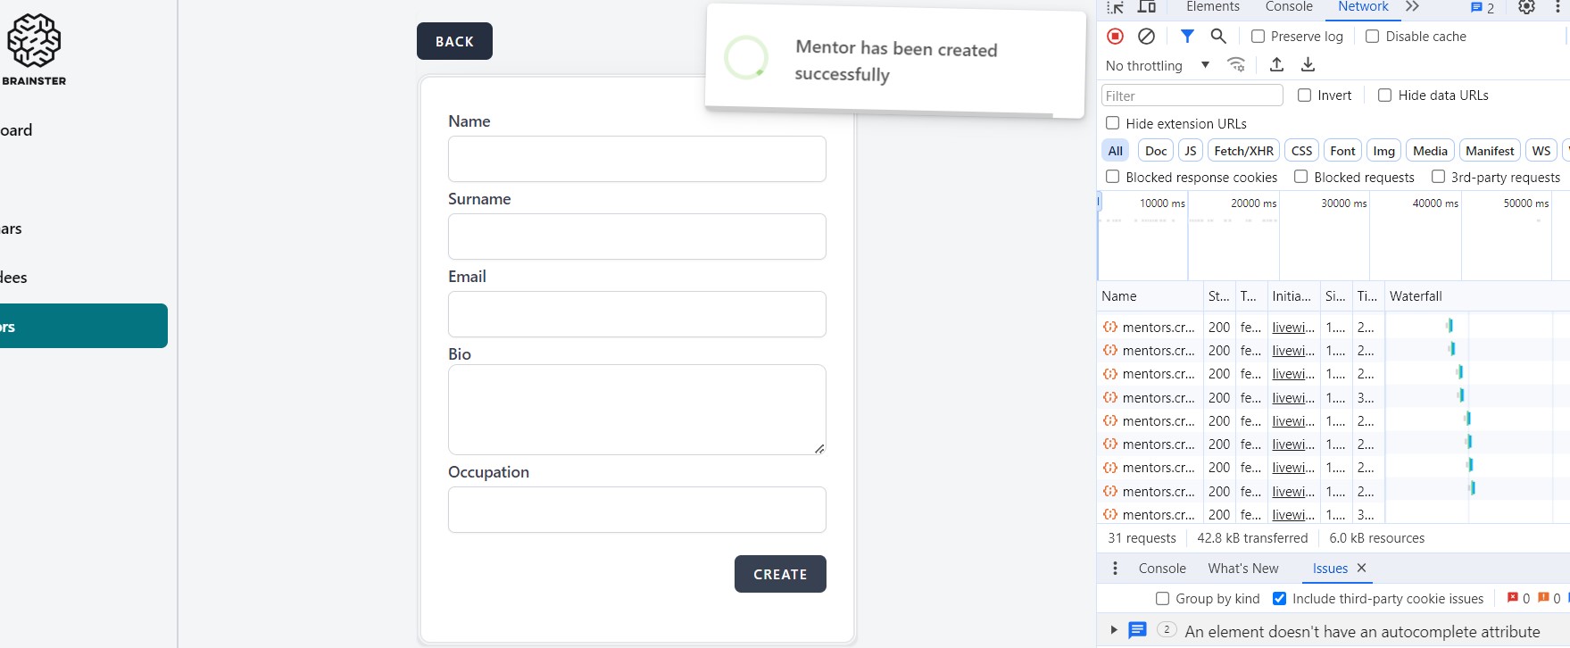Open DevTools settings gear
1570x648 pixels.
point(1526,7)
